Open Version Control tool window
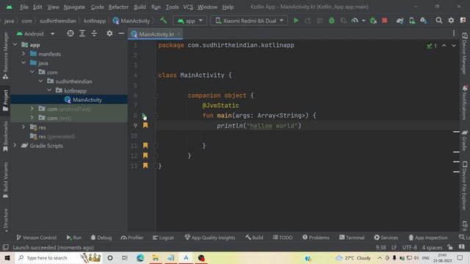Viewport: 470px width, 264px height. click(36, 238)
